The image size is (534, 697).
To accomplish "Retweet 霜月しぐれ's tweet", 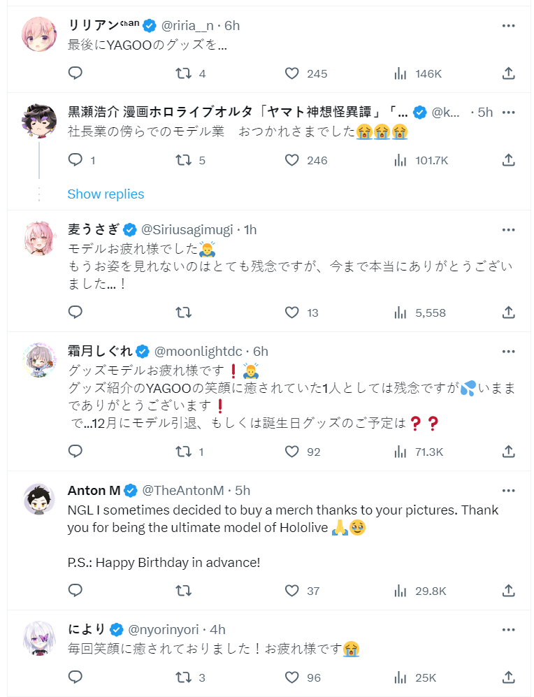I will pyautogui.click(x=183, y=452).
